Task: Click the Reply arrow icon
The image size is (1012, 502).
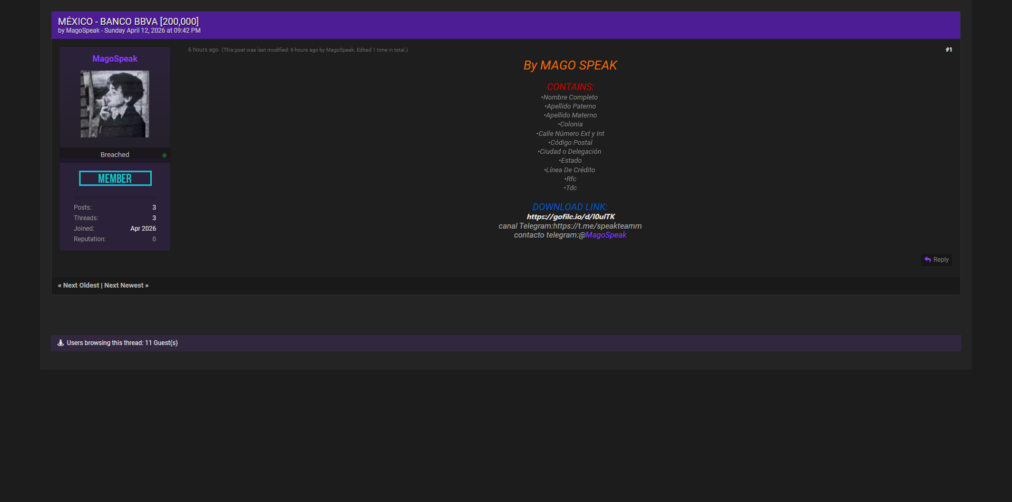Action: pos(928,260)
